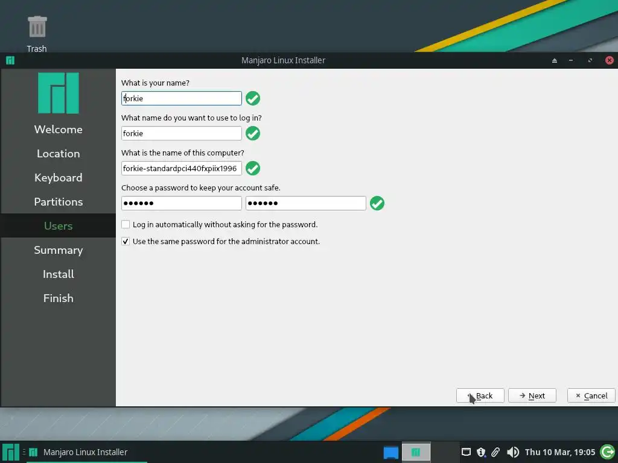Click the What is your name field
This screenshot has height=463, width=618.
click(x=181, y=98)
